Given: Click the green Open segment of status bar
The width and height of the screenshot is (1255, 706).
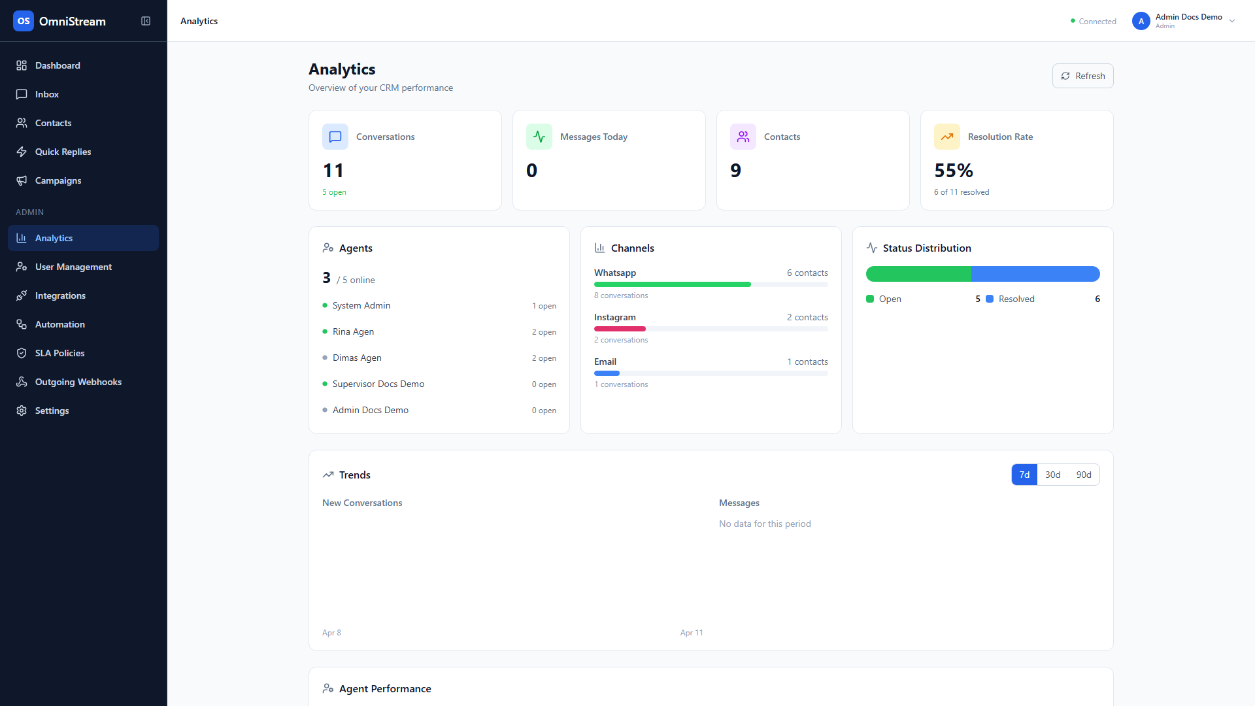Looking at the screenshot, I should (x=918, y=274).
